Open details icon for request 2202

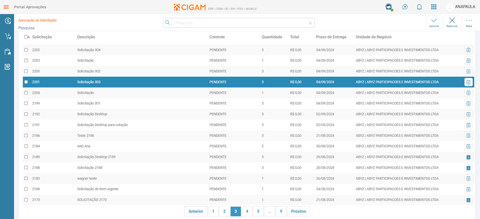point(468,50)
